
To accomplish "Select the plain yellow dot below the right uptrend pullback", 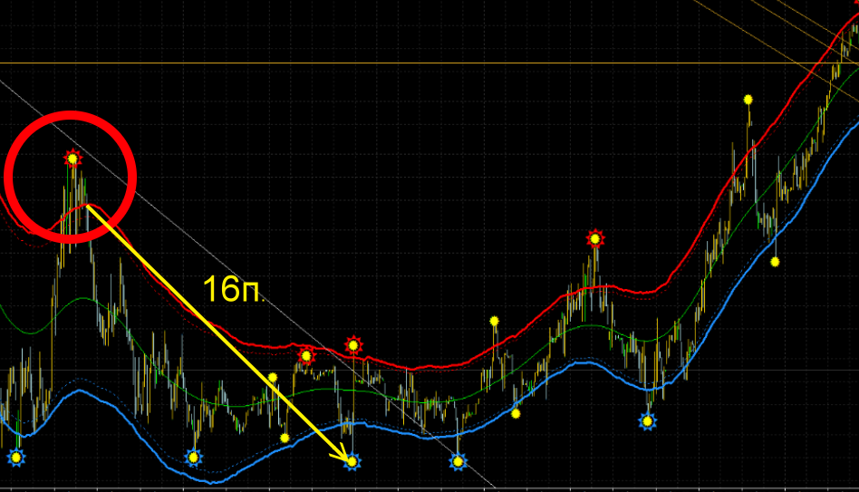I will click(775, 262).
